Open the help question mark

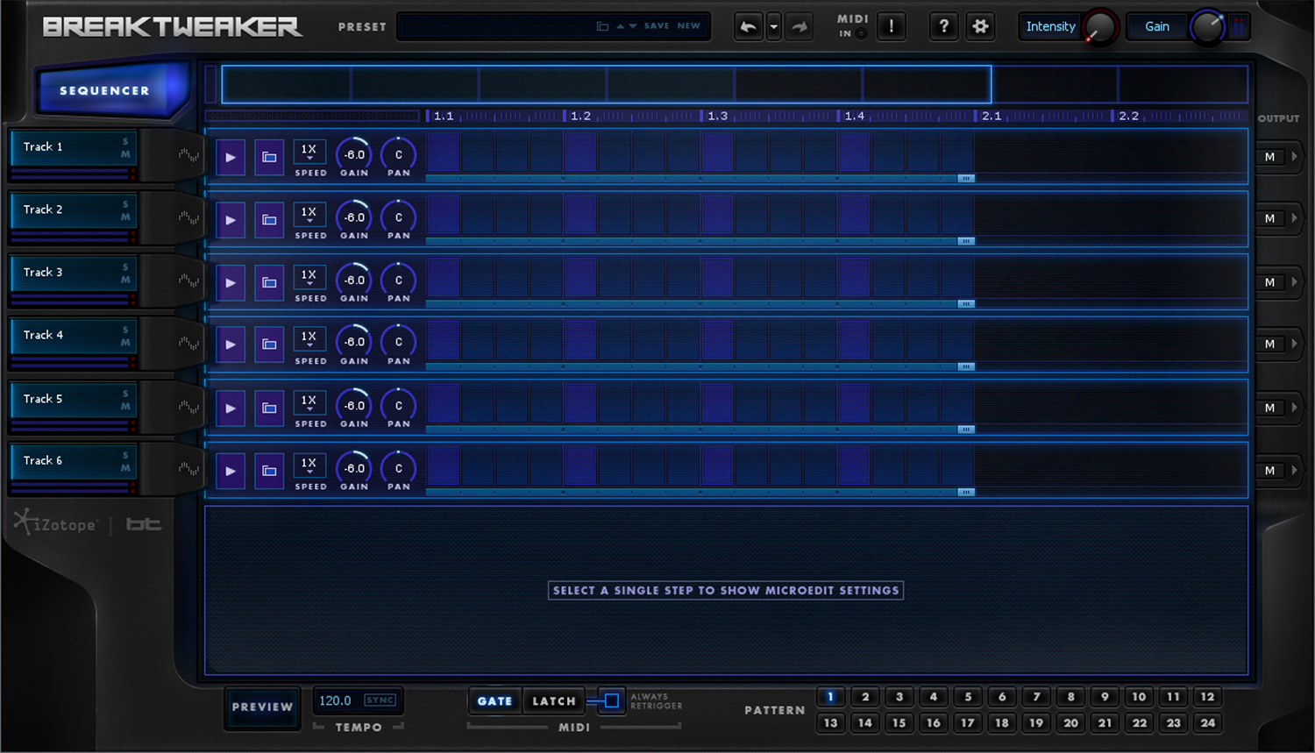pyautogui.click(x=943, y=26)
